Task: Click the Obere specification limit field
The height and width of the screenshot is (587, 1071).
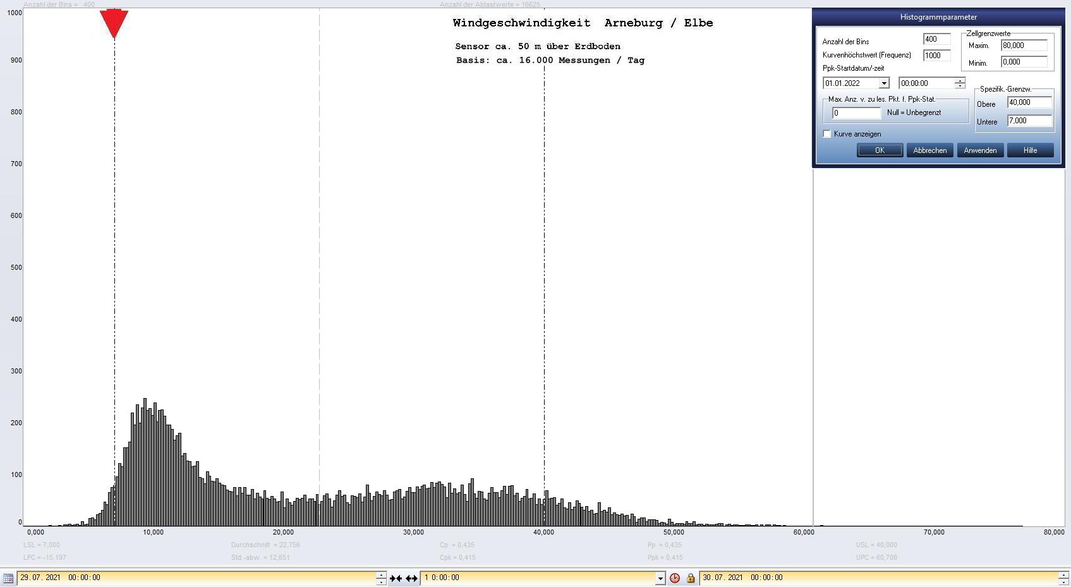Action: pyautogui.click(x=1029, y=102)
